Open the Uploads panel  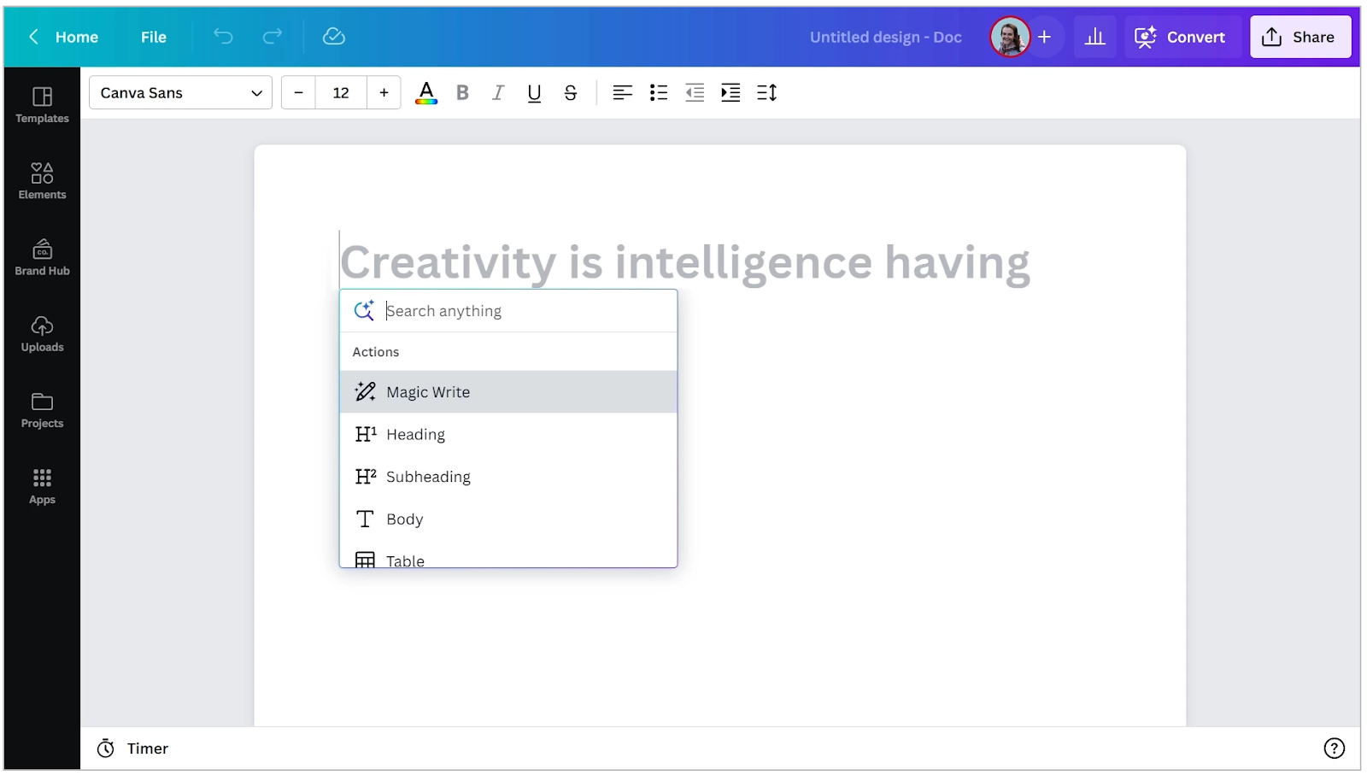[41, 332]
